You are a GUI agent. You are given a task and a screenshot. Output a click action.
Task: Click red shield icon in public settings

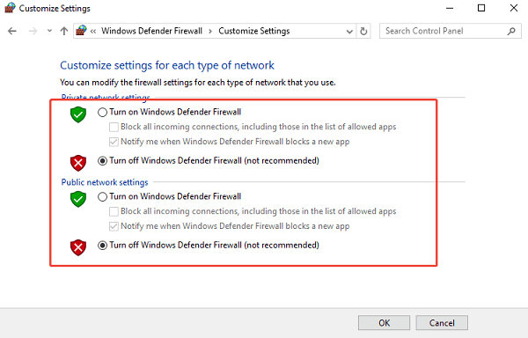(x=78, y=247)
